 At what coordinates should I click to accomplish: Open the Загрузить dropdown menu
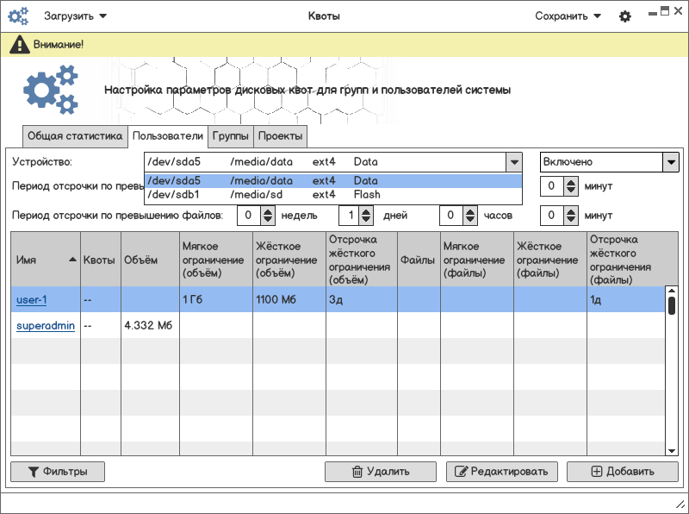tap(76, 16)
